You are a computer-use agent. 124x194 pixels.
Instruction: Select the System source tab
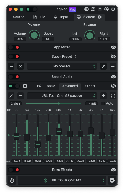(89, 17)
